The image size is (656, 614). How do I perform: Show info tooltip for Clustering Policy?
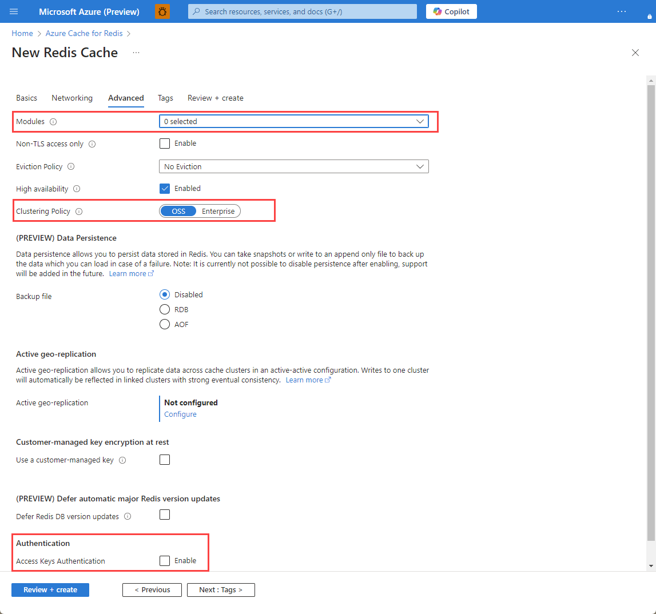click(x=79, y=211)
